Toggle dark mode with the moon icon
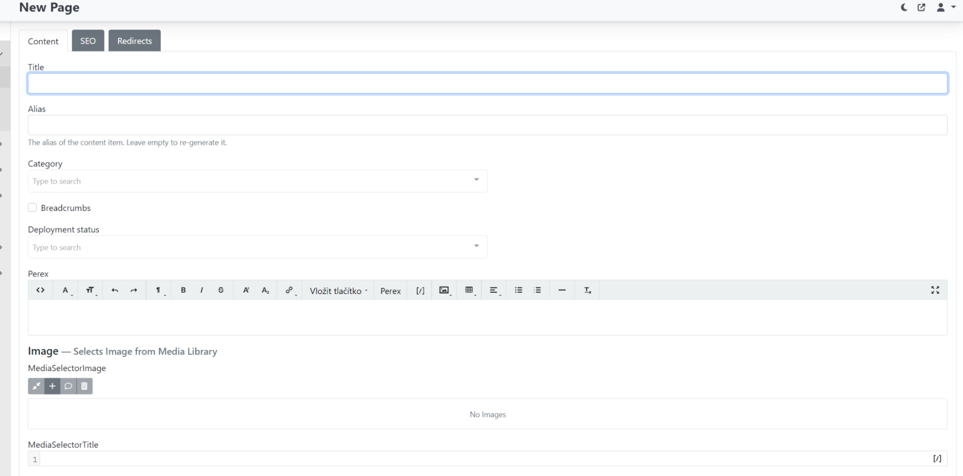963x476 pixels. 904,8
